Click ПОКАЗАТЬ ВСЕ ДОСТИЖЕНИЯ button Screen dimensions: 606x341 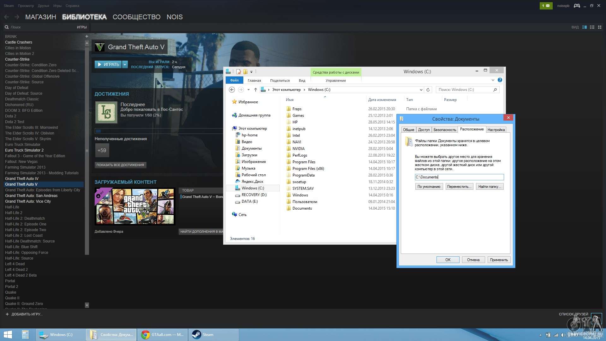pyautogui.click(x=120, y=165)
